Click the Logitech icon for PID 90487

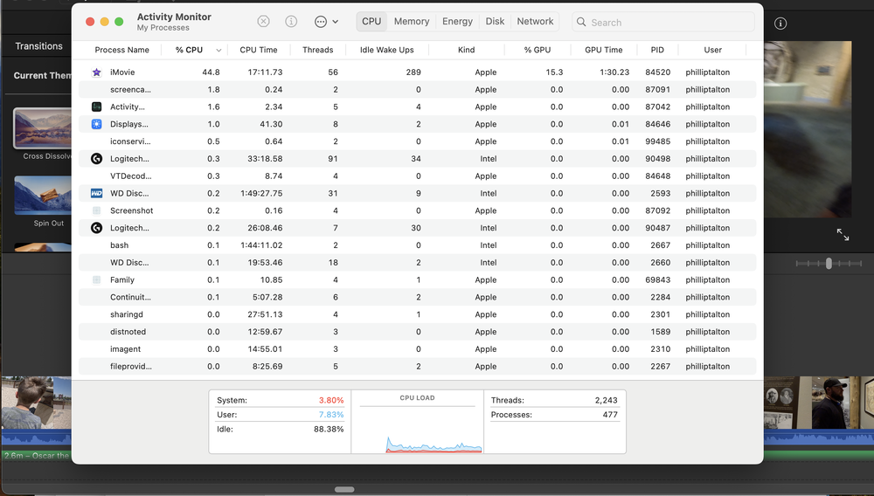96,228
